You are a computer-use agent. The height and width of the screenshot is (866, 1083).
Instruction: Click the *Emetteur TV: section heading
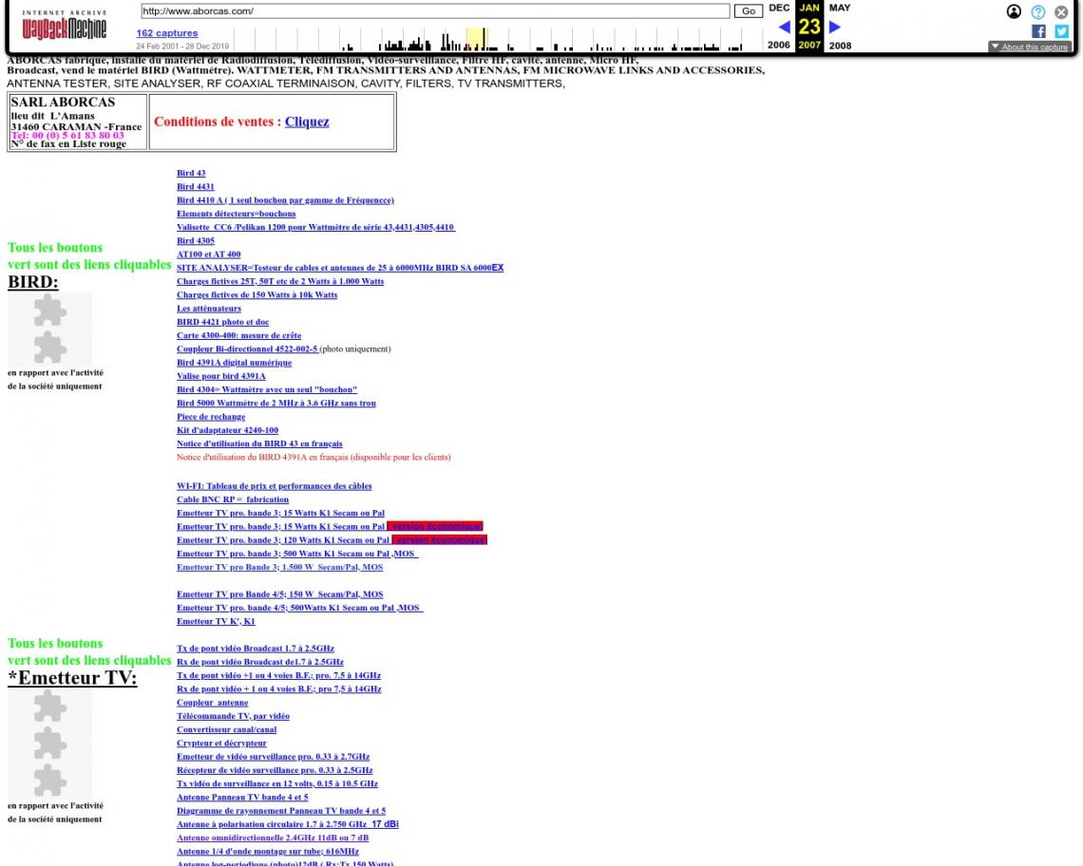tap(72, 678)
